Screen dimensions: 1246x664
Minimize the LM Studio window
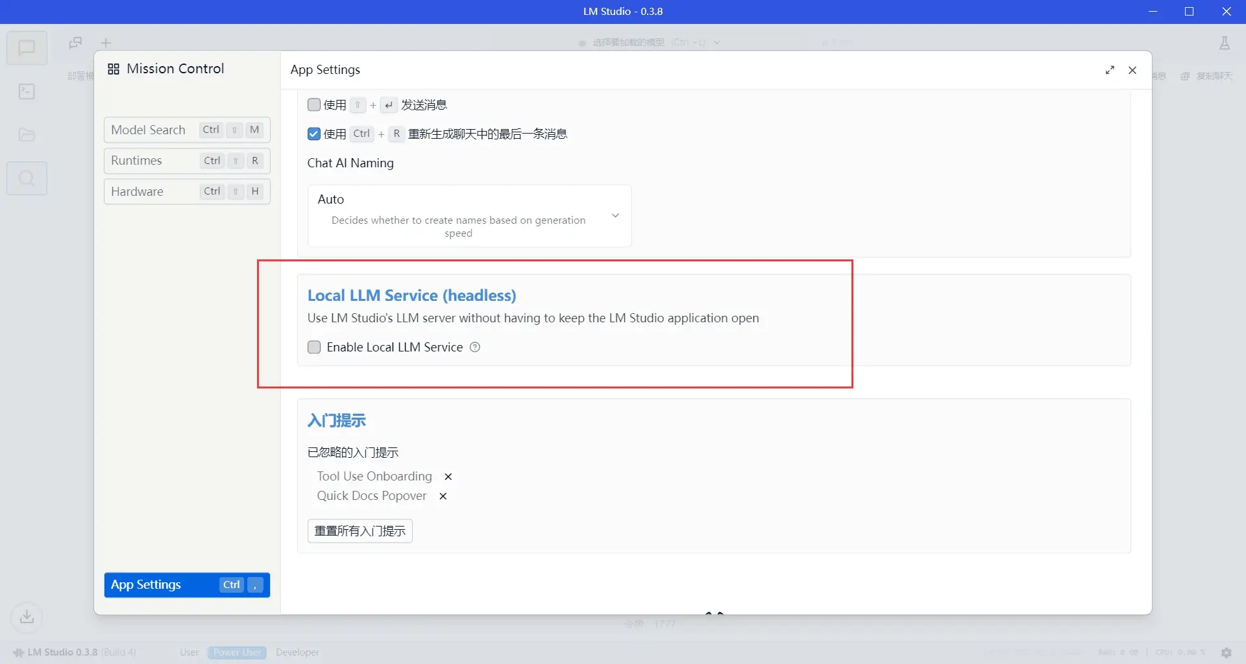[x=1153, y=12]
